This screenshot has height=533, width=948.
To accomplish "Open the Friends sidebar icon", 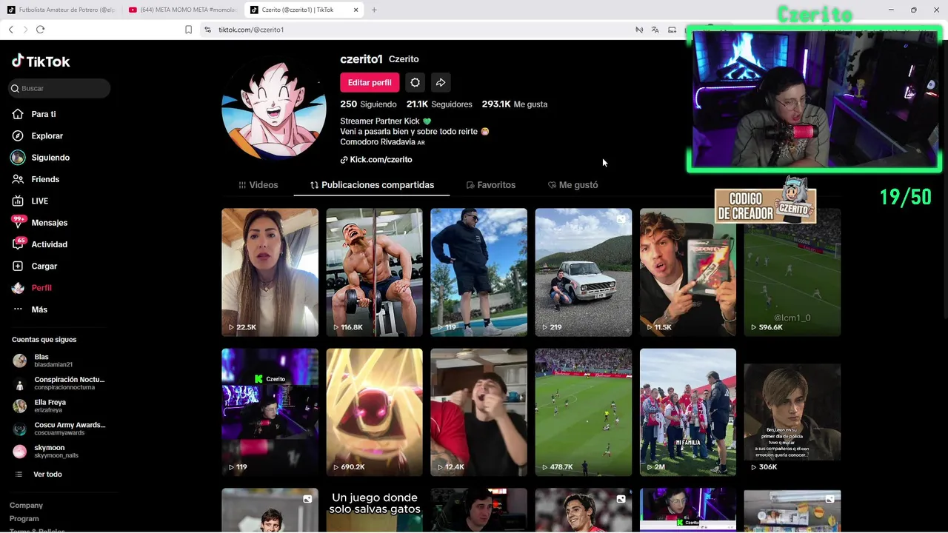I will tap(18, 179).
